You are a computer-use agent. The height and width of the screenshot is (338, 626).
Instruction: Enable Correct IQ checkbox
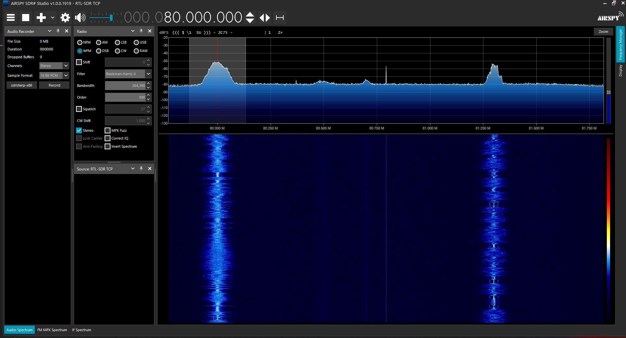point(108,138)
